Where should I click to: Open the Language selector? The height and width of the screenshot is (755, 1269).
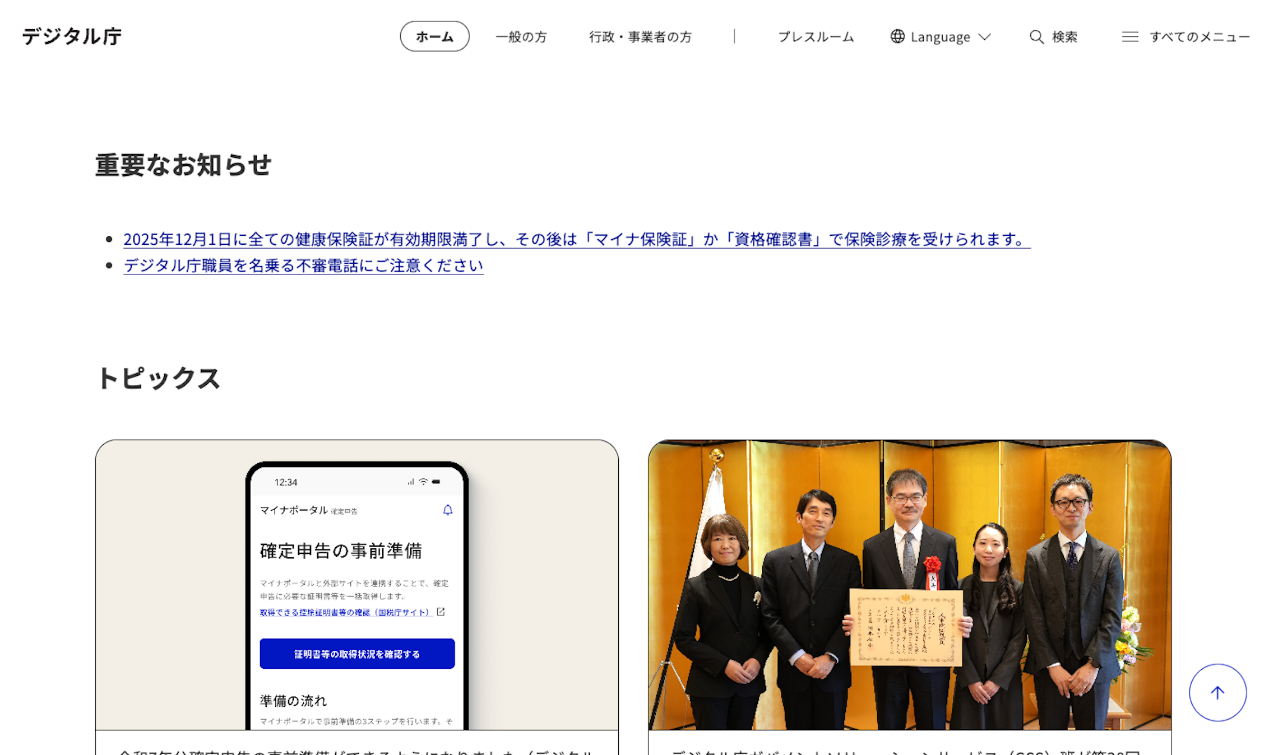click(940, 37)
